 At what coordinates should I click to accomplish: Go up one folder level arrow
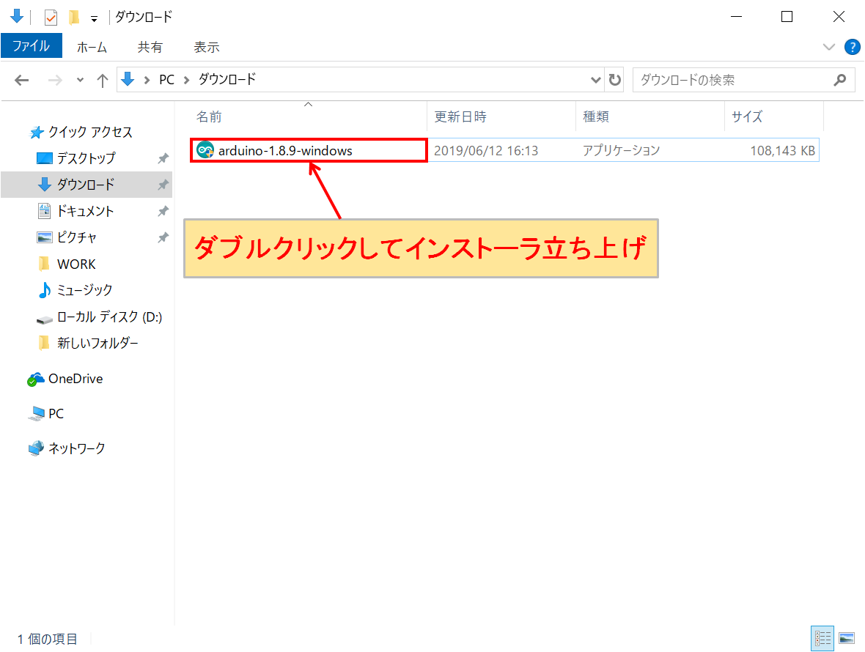(103, 81)
